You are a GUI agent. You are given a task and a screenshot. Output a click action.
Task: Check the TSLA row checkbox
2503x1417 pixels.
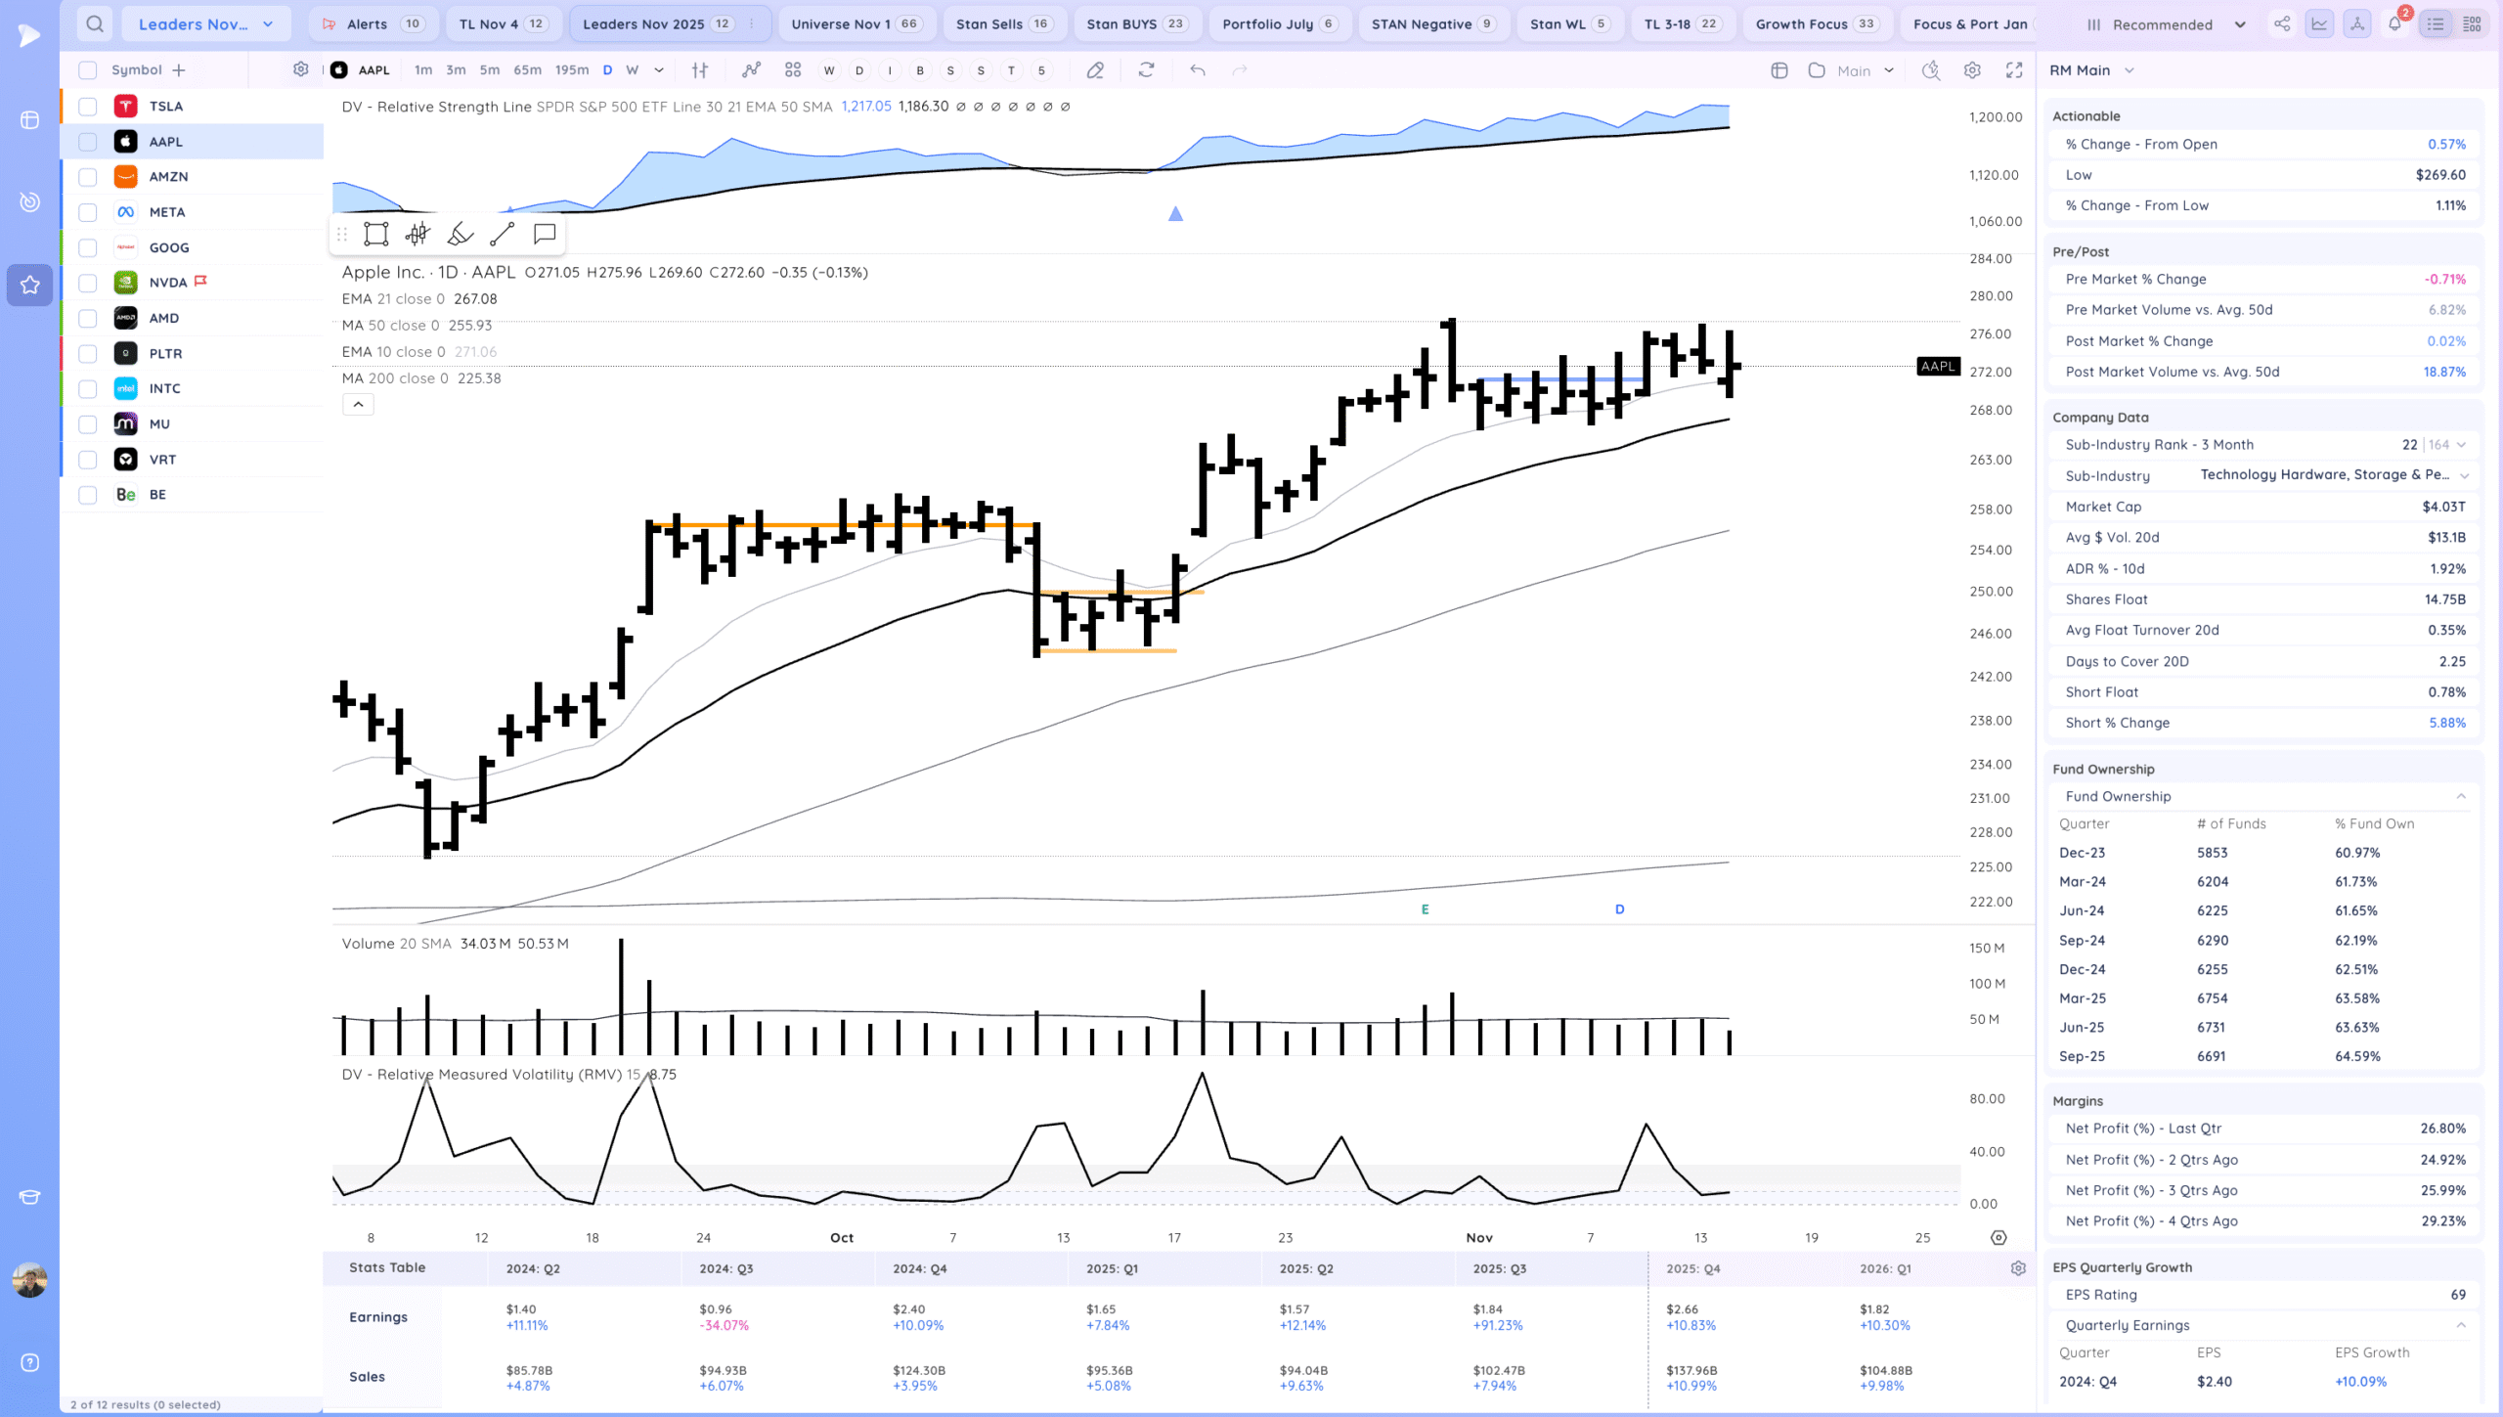[x=88, y=107]
